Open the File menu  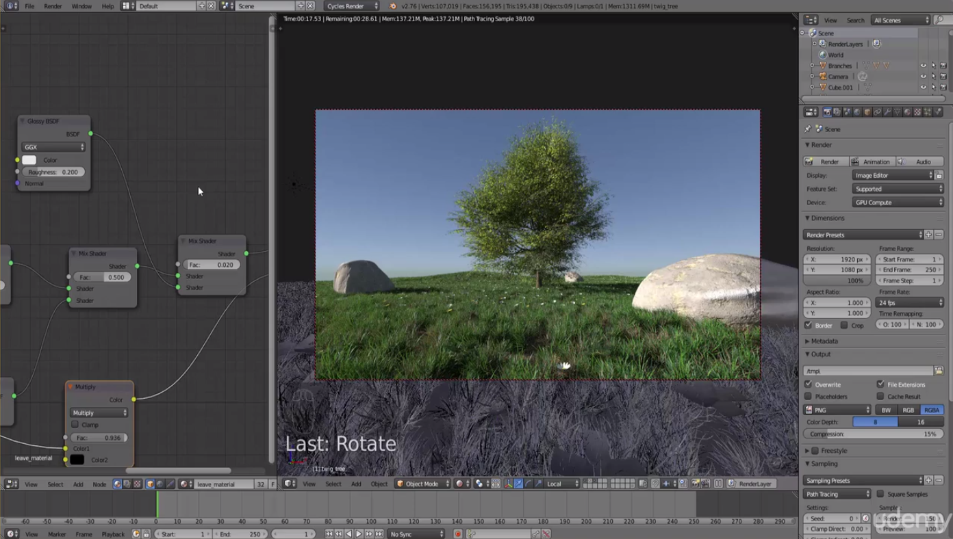31,6
